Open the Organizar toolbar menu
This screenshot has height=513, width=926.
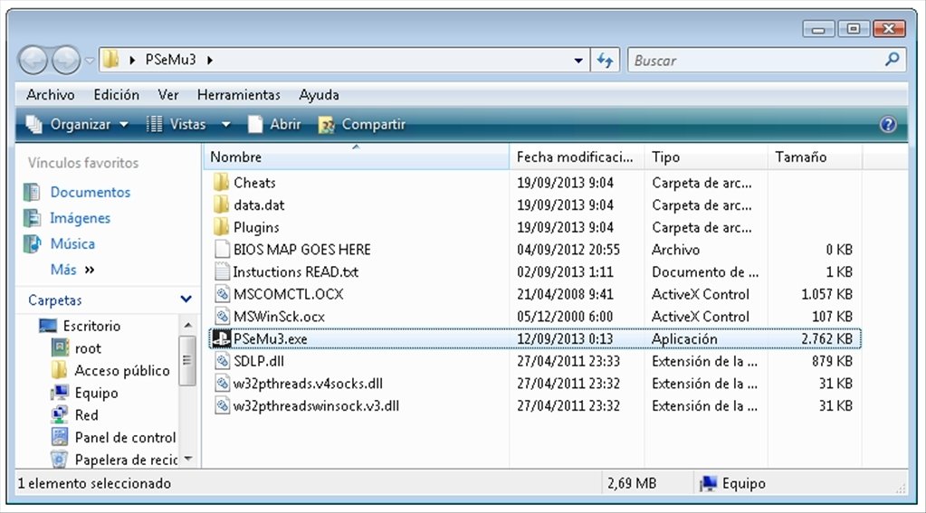tap(77, 124)
